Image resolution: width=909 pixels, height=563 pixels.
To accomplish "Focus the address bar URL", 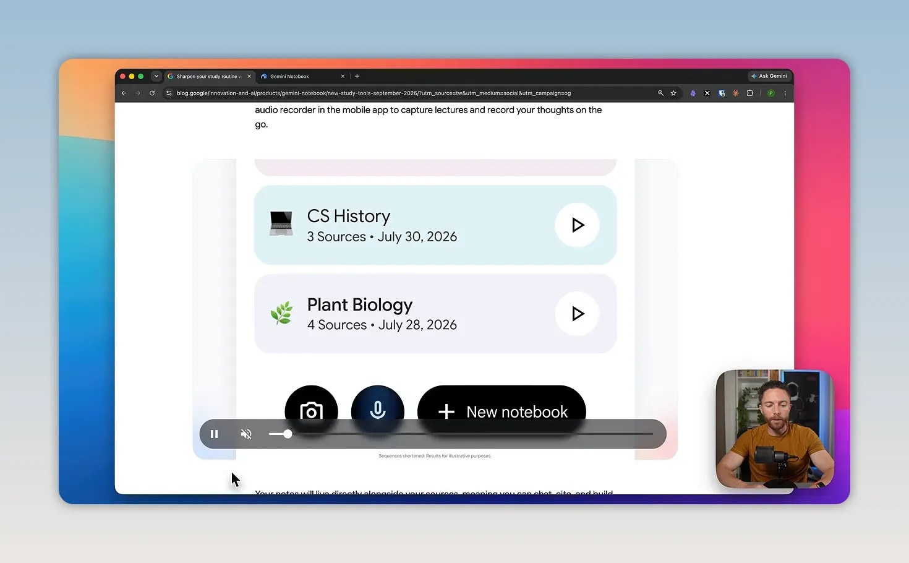I will (373, 93).
